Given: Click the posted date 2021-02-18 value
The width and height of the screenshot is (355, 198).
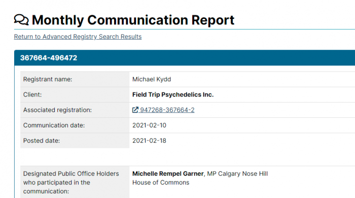Looking at the screenshot, I should point(149,141).
